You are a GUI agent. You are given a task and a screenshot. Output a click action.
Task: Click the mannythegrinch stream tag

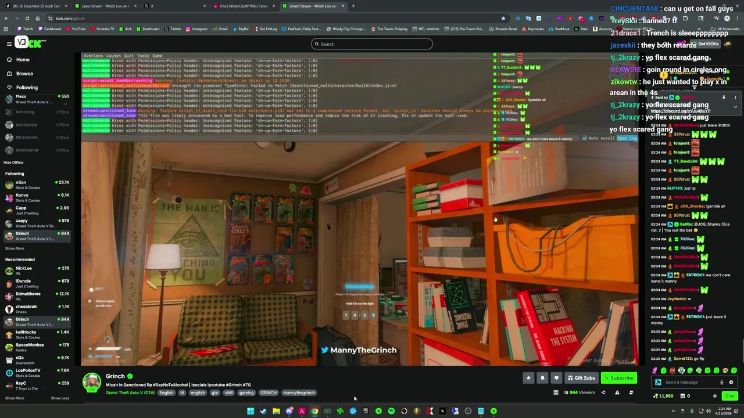[x=299, y=392]
